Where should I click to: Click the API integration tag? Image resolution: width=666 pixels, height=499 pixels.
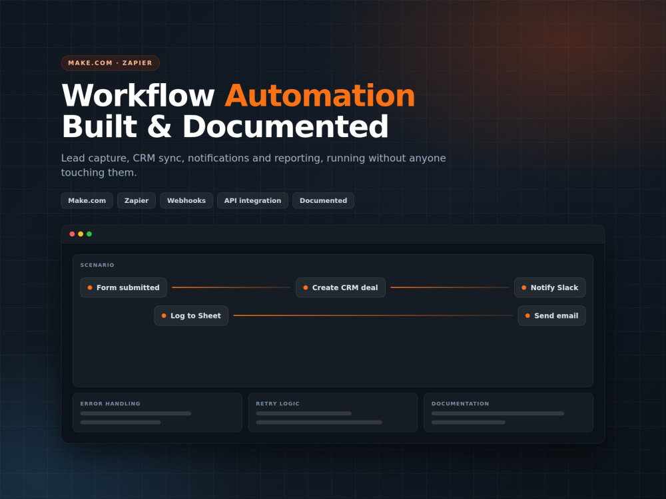click(252, 200)
